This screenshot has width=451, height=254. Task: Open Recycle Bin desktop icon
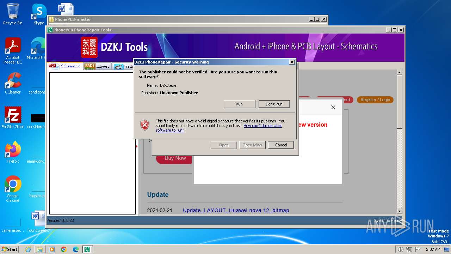[13, 14]
